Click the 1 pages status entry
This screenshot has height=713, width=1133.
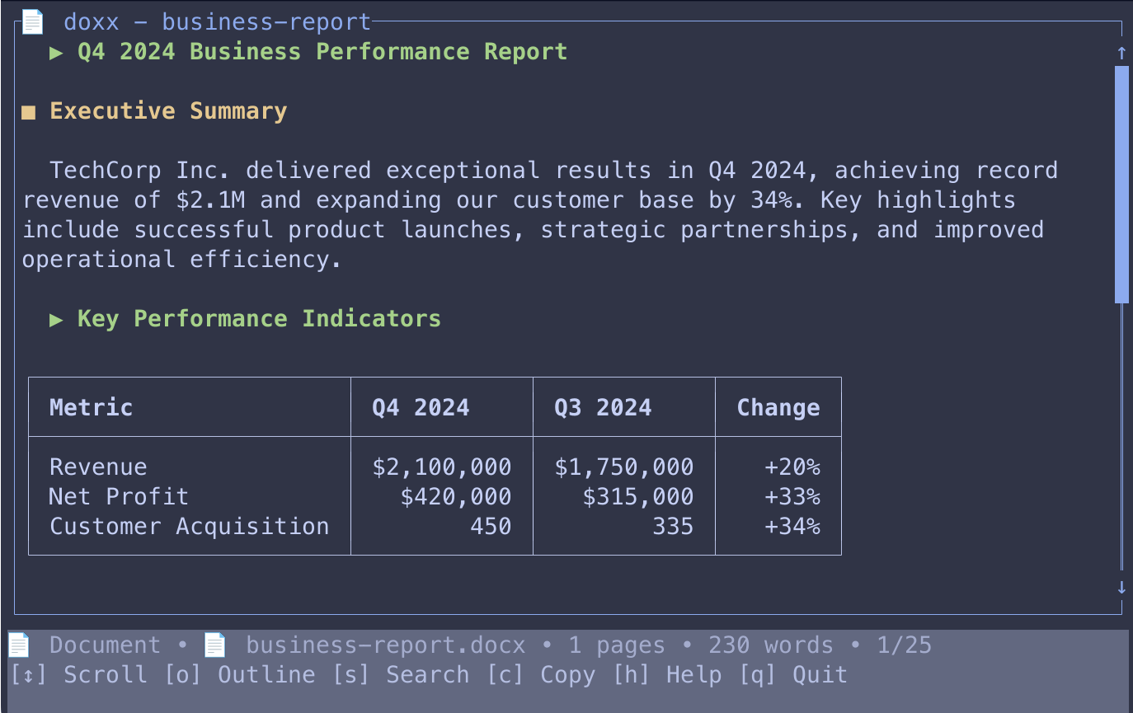[617, 645]
